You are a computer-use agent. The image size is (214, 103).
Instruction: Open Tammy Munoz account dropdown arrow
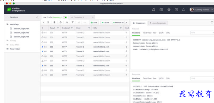point(212,10)
